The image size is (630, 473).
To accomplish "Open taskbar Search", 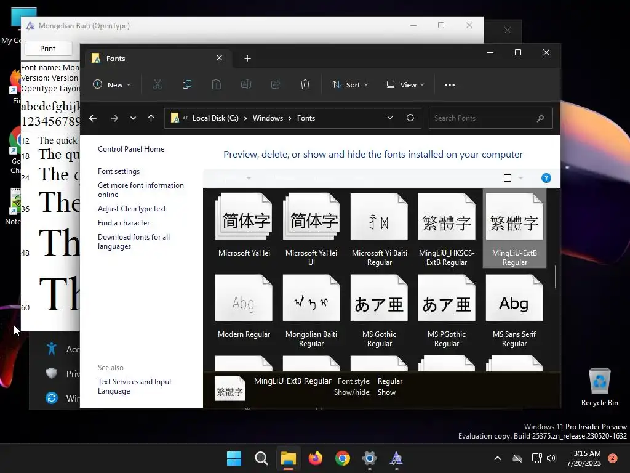I will (x=261, y=458).
